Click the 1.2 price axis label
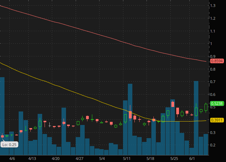The width and height of the screenshot is (226, 162). pyautogui.click(x=213, y=18)
